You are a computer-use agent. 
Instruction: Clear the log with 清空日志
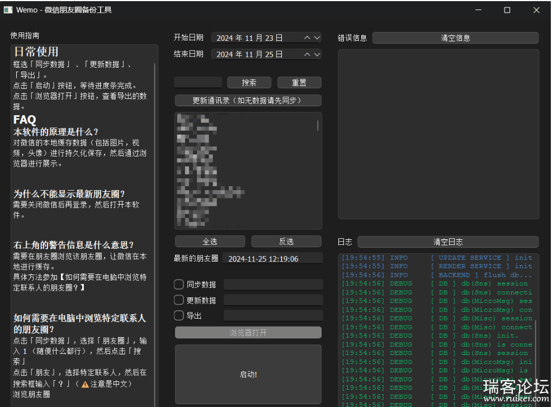[x=448, y=242]
